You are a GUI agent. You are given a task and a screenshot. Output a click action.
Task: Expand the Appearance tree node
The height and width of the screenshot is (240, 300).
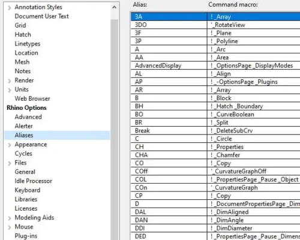coord(10,145)
